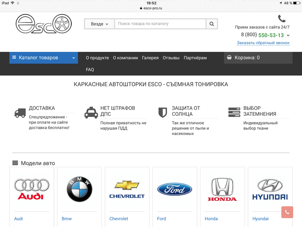Click the НЕТ ШТРАФОВ ДПС heading
The height and width of the screenshot is (227, 302).
coord(118,111)
